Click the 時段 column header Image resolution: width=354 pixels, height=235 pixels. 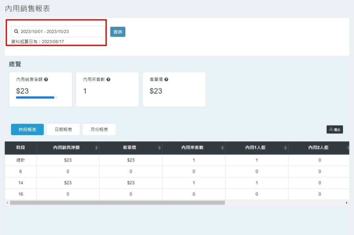21,148
